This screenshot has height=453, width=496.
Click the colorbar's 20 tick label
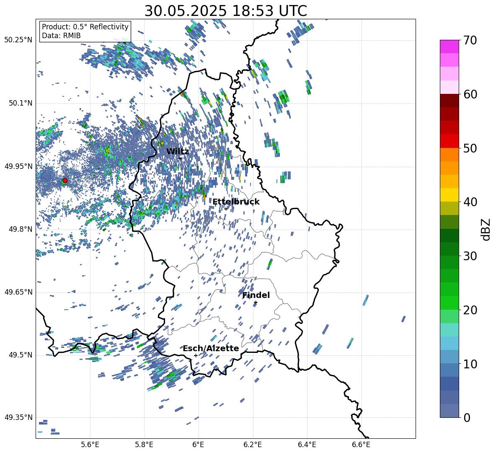[x=470, y=310]
